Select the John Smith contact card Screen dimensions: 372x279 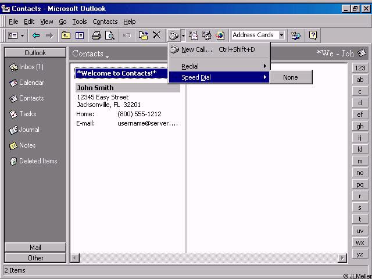click(128, 88)
